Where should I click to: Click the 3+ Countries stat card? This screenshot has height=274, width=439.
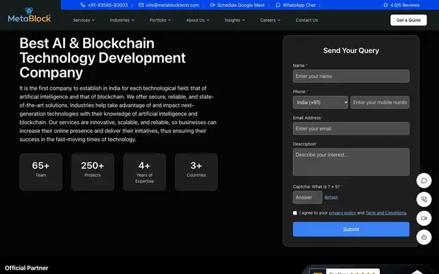point(196,172)
